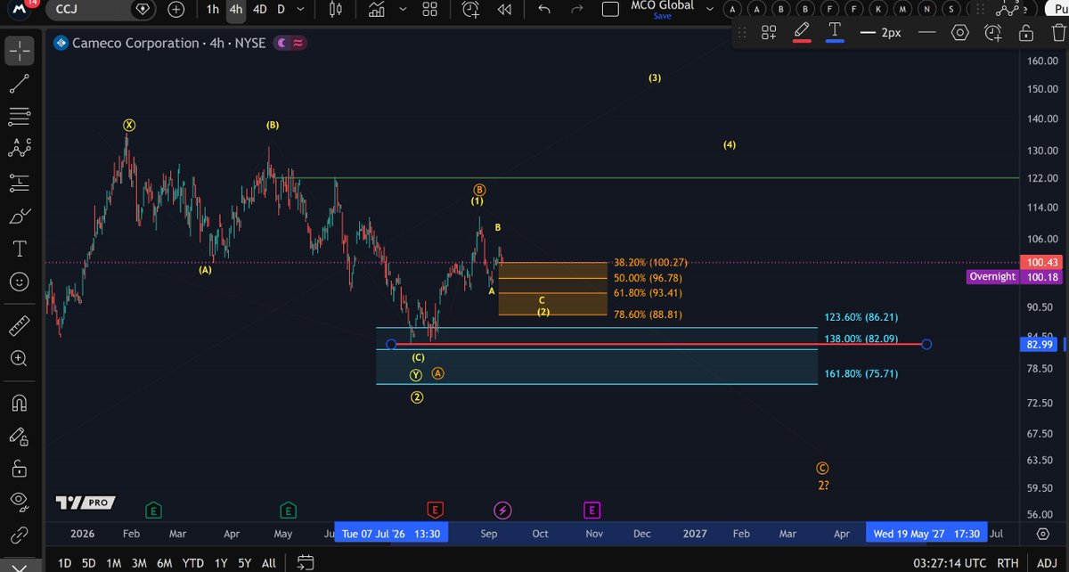Screen dimensions: 1069x572
Task: Click the K favorite shortcut circle
Action: click(877, 9)
